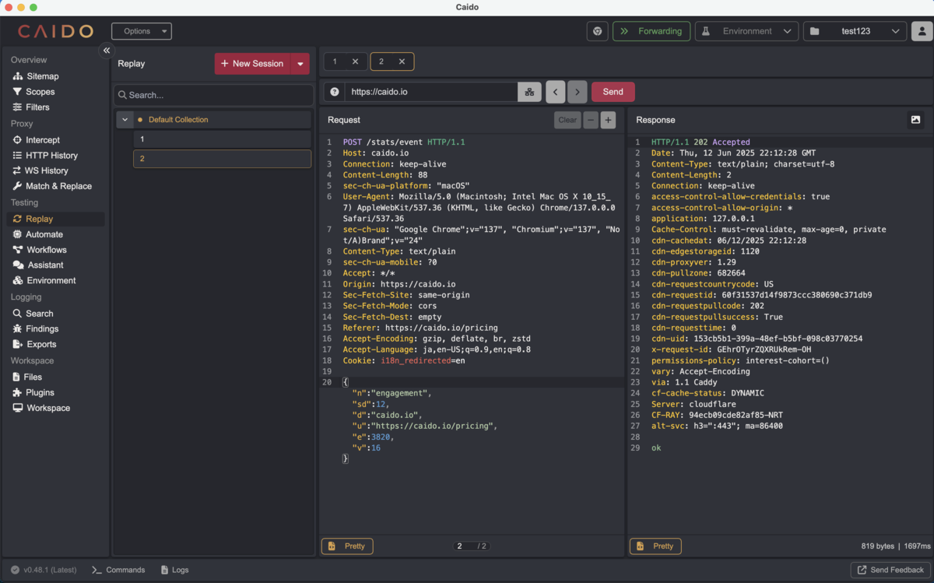
Task: Click the help icon beside URL field
Action: tap(335, 92)
